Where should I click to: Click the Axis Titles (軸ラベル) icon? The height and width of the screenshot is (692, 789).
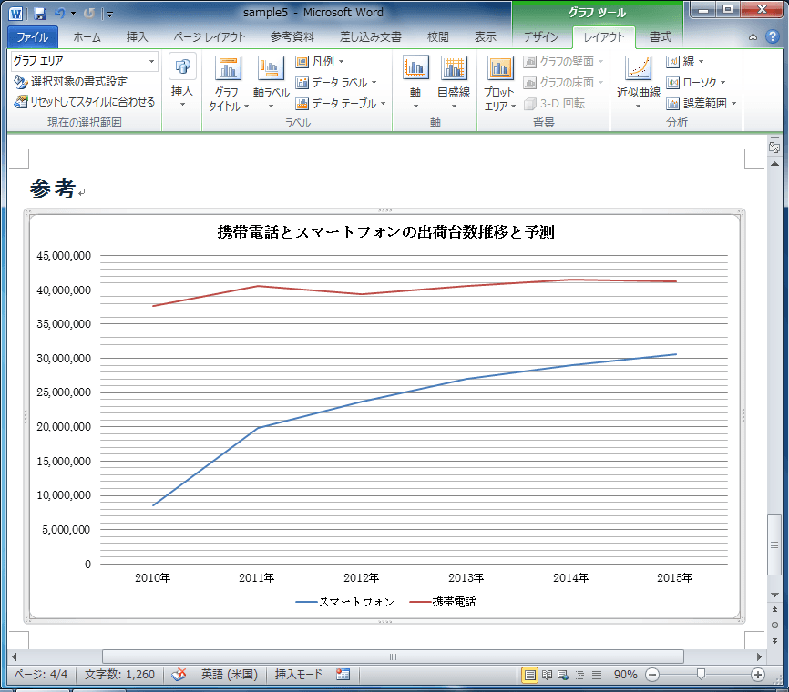point(271,68)
